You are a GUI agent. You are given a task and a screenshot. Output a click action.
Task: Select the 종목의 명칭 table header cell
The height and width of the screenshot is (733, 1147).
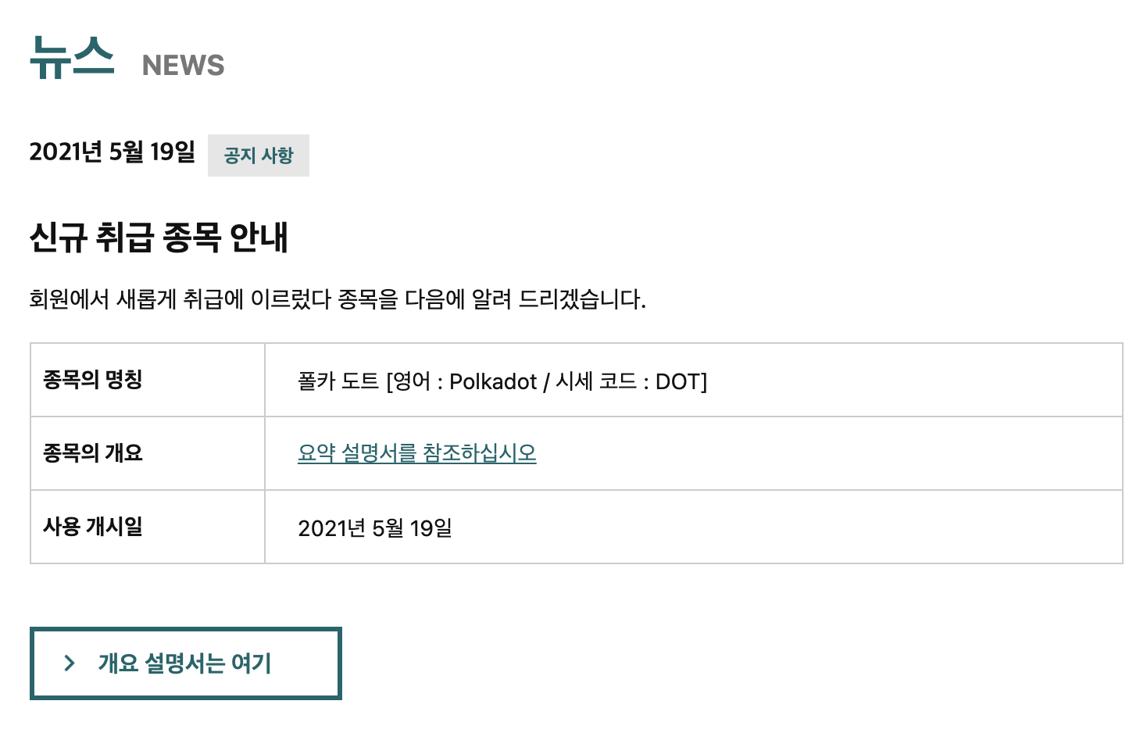click(x=93, y=380)
